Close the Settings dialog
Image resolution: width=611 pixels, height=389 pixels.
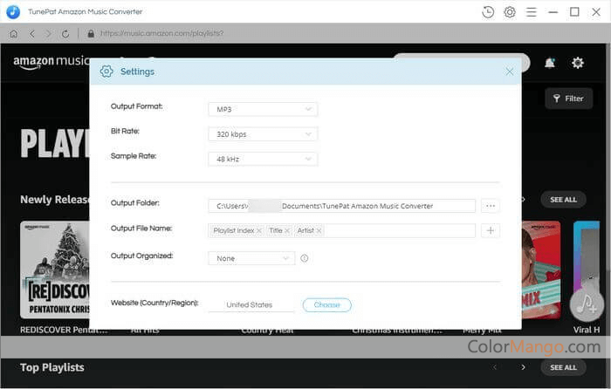coord(510,72)
